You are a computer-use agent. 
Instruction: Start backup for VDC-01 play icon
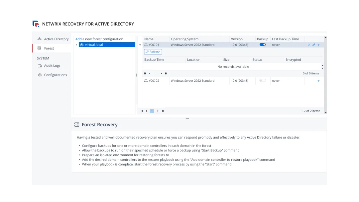click(308, 45)
